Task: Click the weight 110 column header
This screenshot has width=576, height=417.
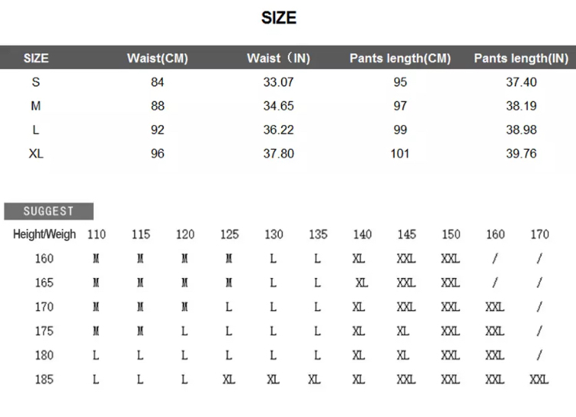Action: 97,234
